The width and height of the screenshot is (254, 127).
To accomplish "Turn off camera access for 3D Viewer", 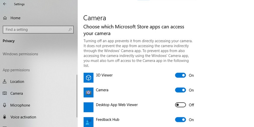I will tap(181, 75).
